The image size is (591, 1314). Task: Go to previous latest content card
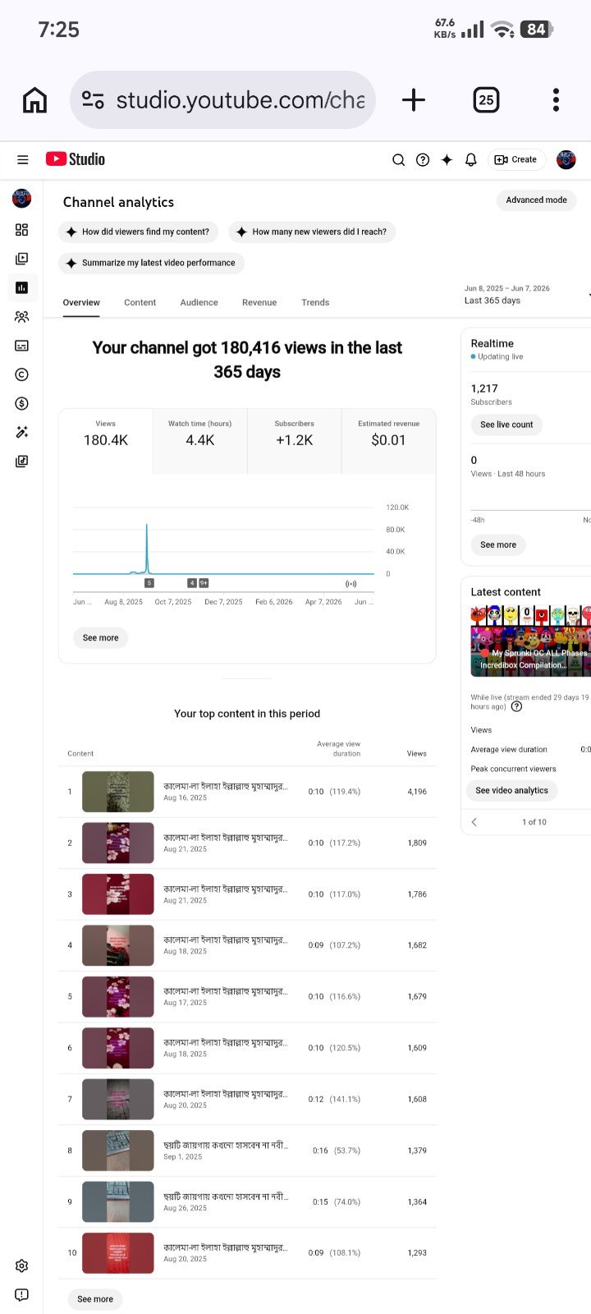(x=474, y=822)
